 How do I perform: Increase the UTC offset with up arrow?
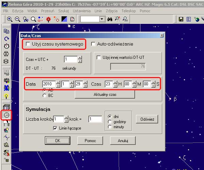click(80, 57)
